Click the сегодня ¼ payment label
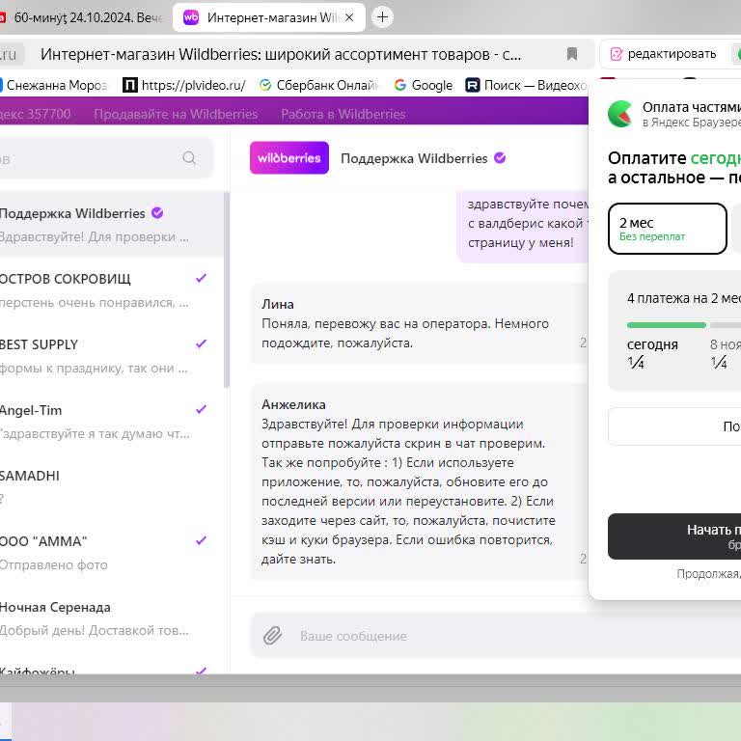This screenshot has height=741, width=741. point(652,353)
